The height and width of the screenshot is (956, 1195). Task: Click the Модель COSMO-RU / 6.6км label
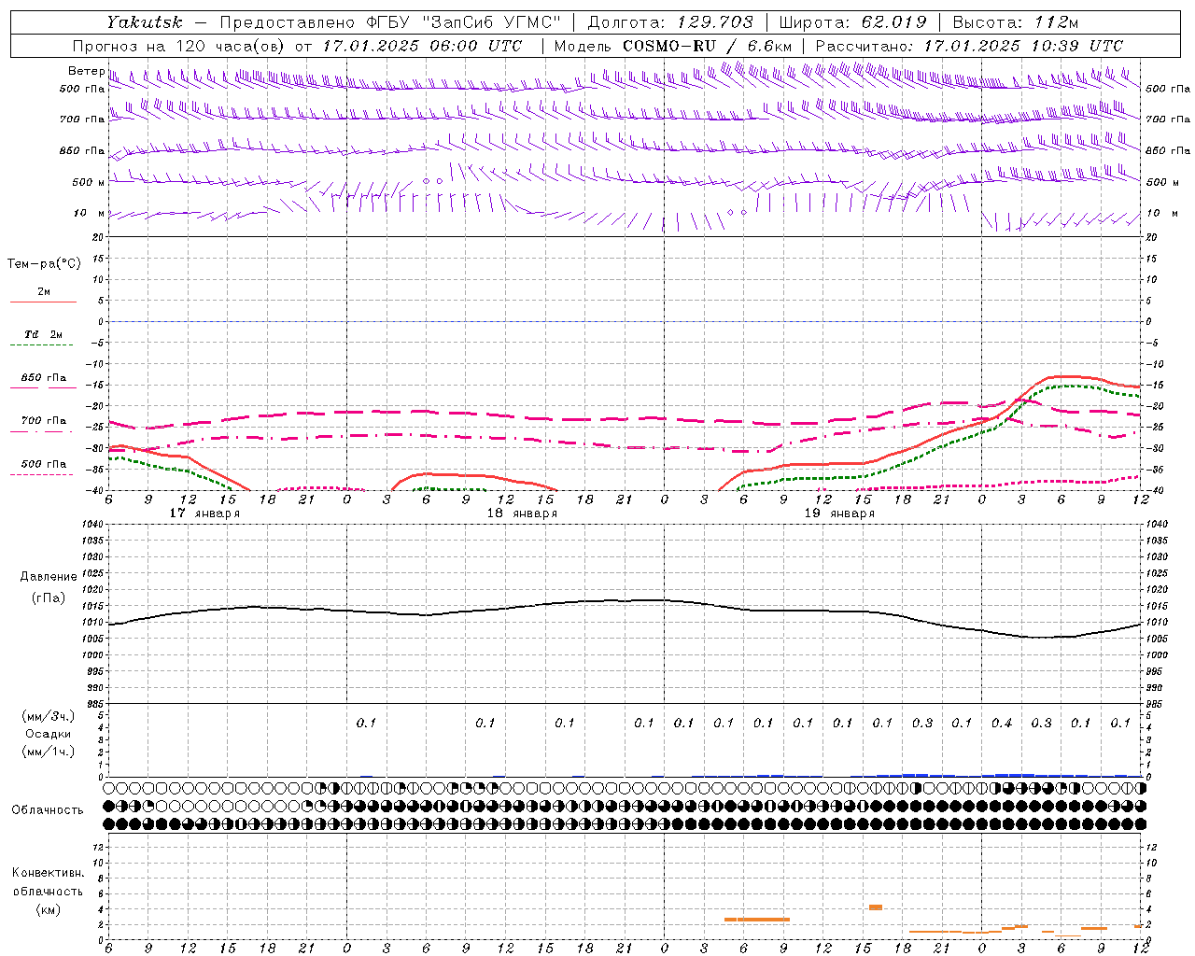point(672,46)
